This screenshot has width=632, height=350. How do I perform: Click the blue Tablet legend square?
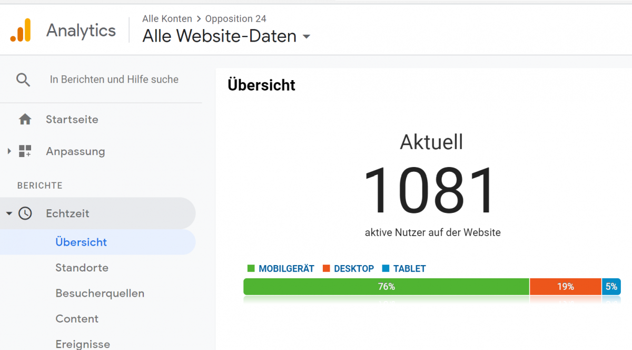coord(386,269)
